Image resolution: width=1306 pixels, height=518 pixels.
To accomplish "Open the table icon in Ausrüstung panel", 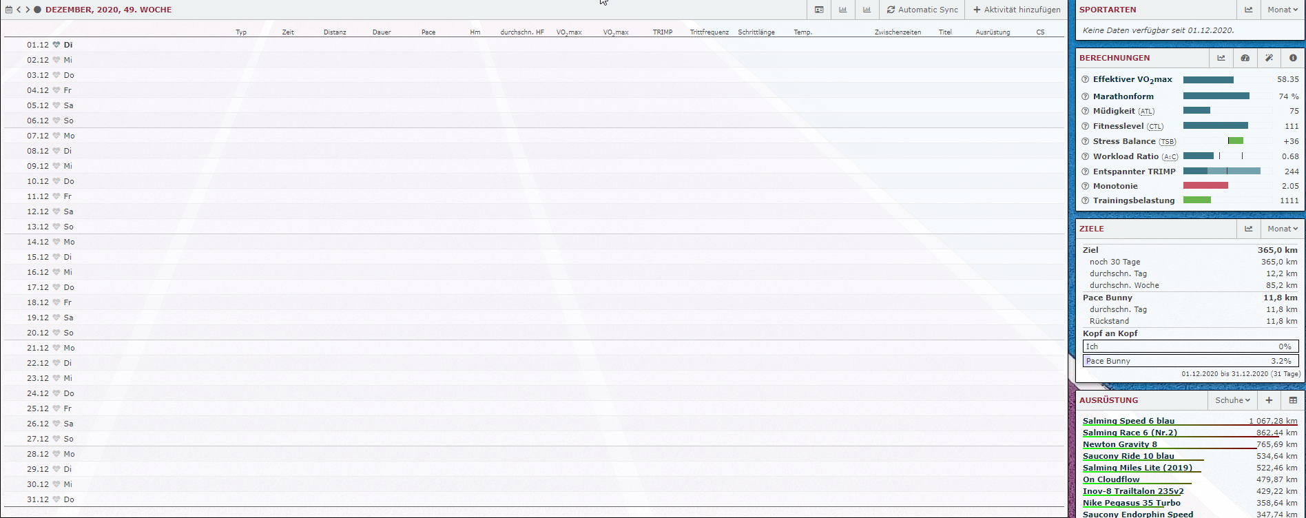I will pos(1293,400).
